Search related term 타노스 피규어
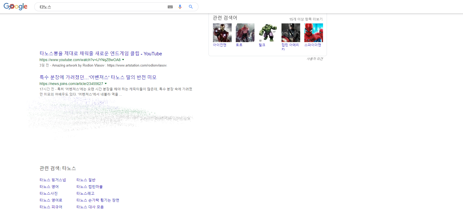 [51, 207]
